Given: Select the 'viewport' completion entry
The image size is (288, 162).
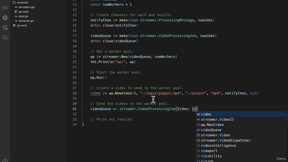Looking at the screenshot, I should pos(241,151).
